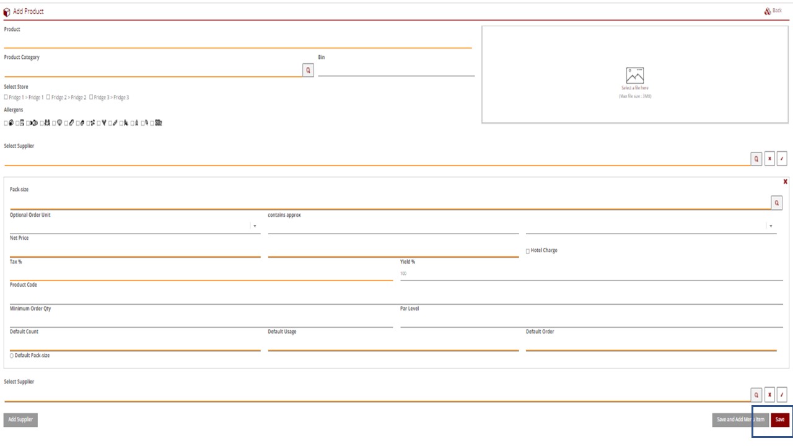Tick the Fridge 3 store checkbox
The image size is (793, 446).
click(91, 97)
